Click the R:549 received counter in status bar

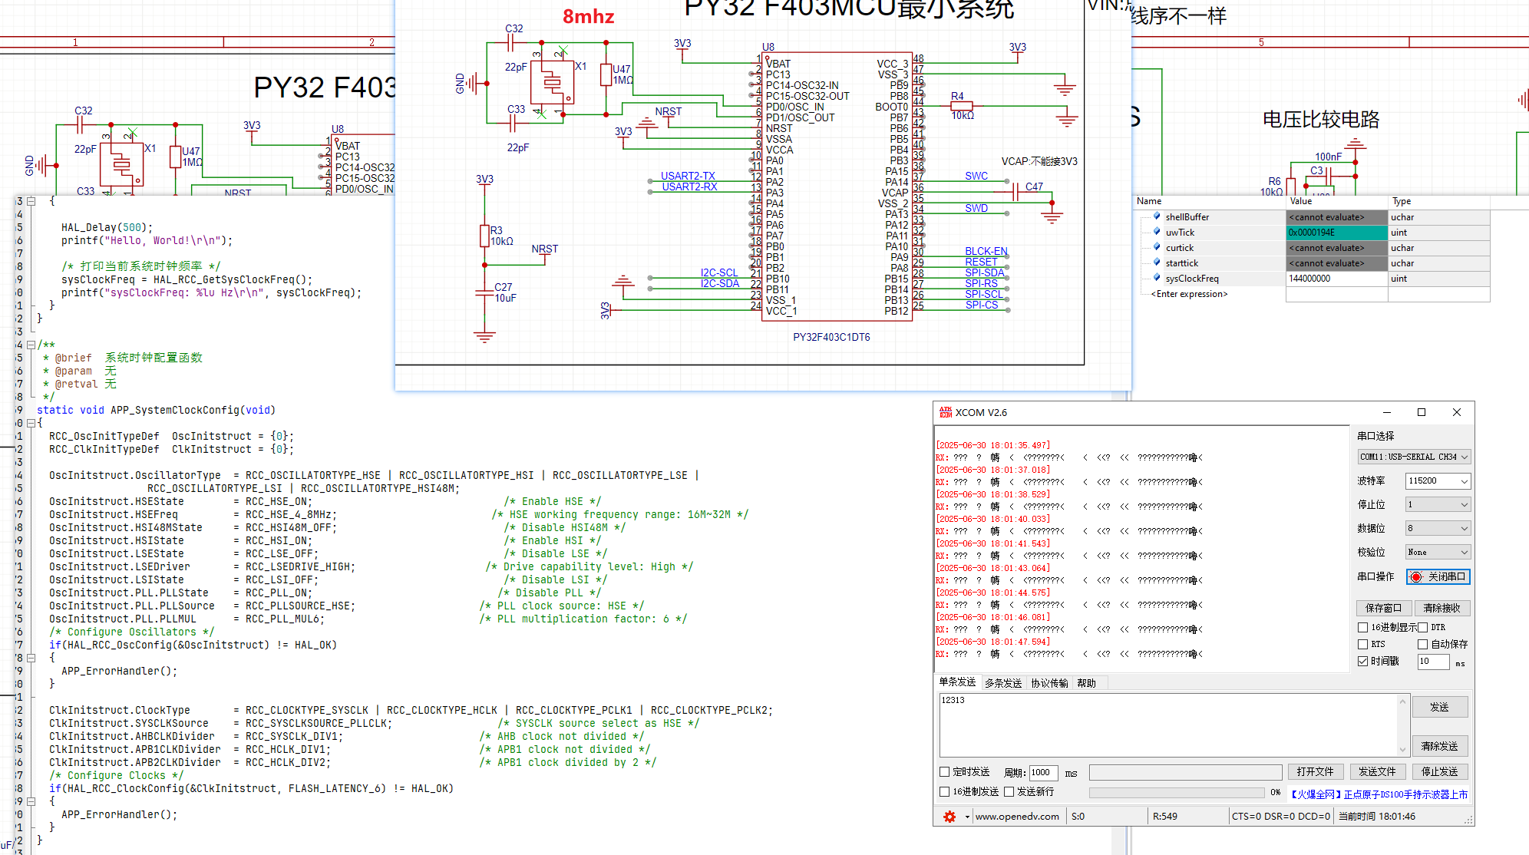click(x=1165, y=817)
